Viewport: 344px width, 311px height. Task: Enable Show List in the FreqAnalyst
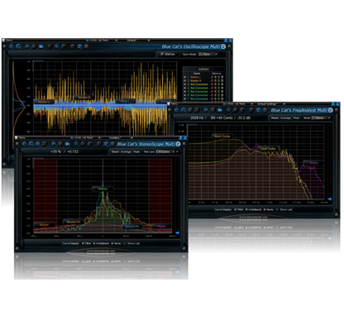tap(277, 209)
